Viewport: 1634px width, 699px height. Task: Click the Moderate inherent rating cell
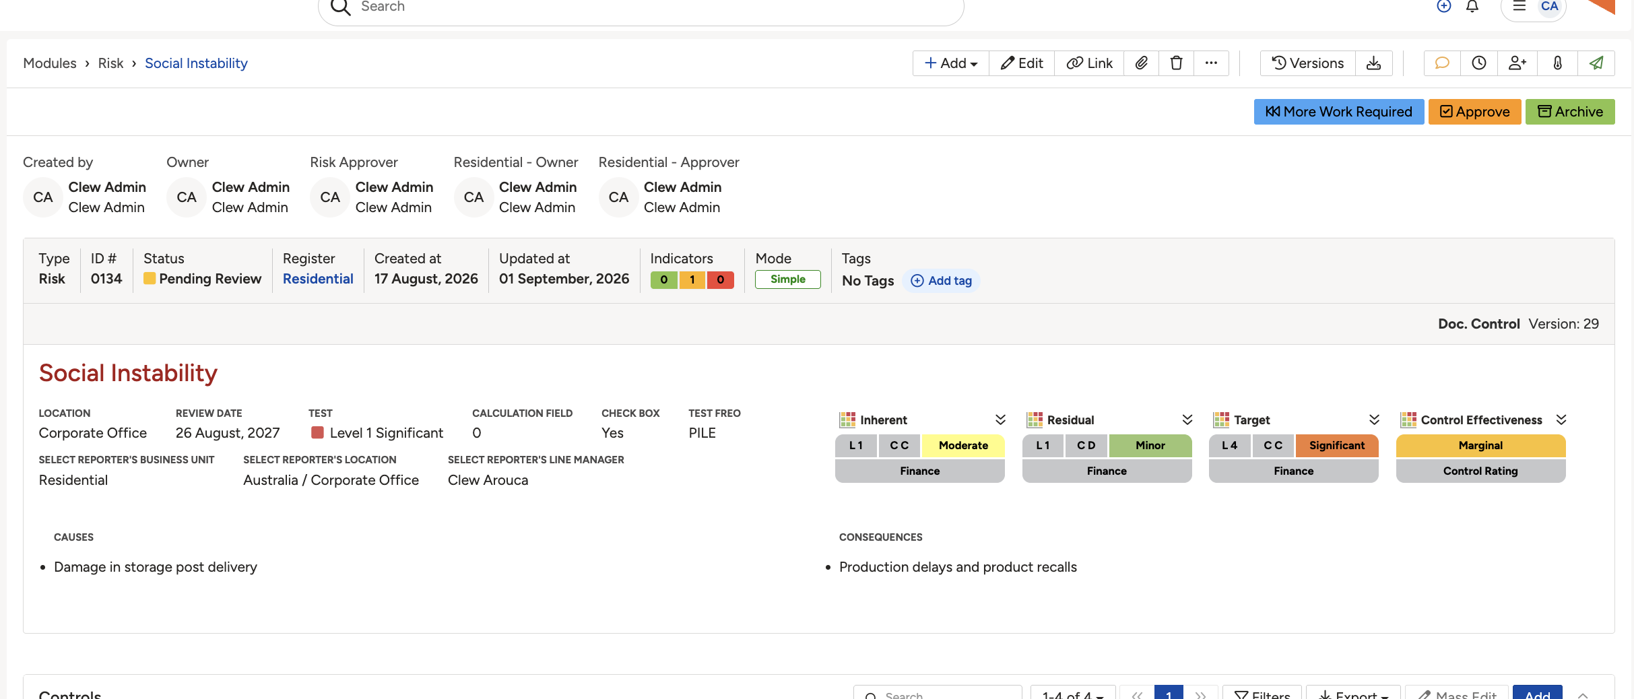click(963, 445)
